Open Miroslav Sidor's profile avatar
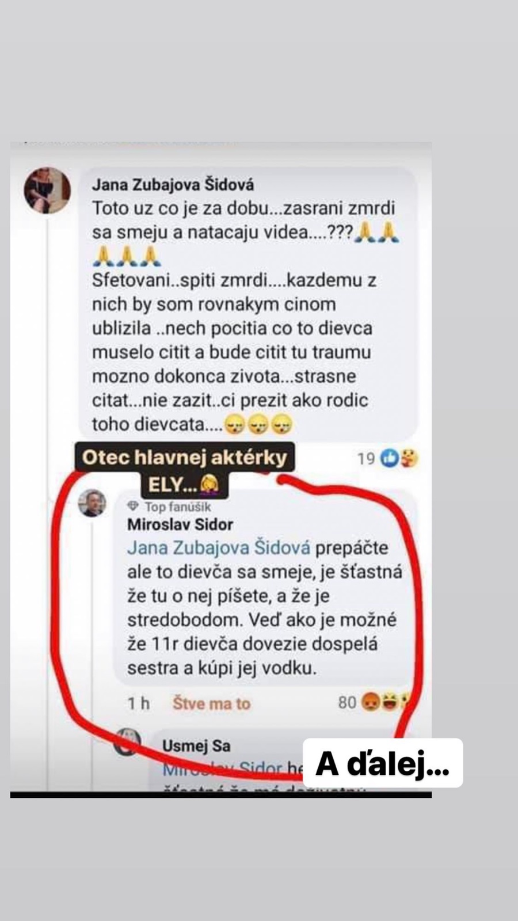Image resolution: width=518 pixels, height=921 pixels. click(x=92, y=503)
